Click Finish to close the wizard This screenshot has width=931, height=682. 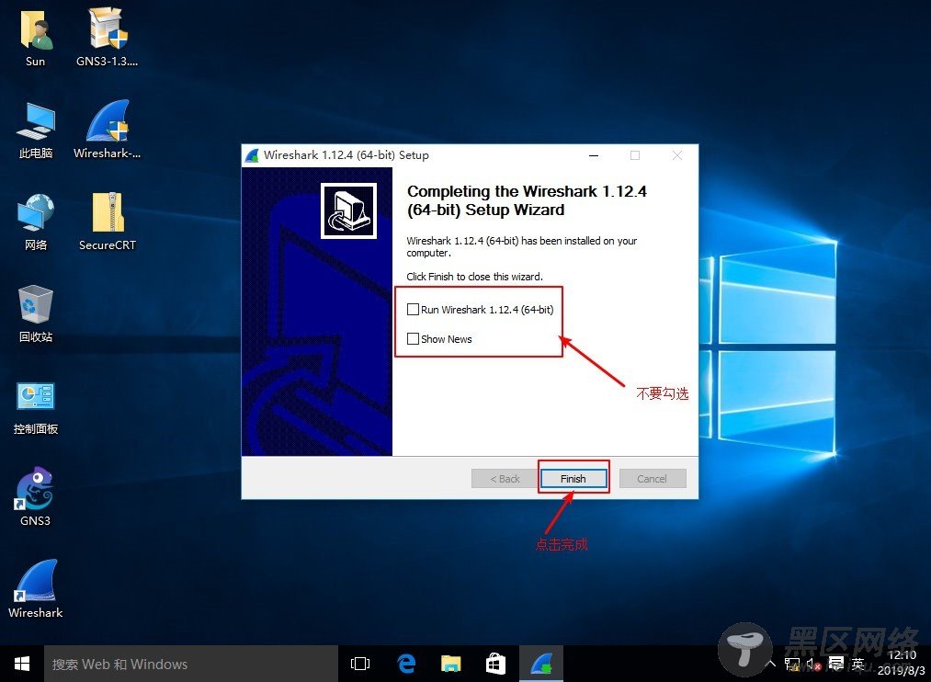pyautogui.click(x=573, y=478)
